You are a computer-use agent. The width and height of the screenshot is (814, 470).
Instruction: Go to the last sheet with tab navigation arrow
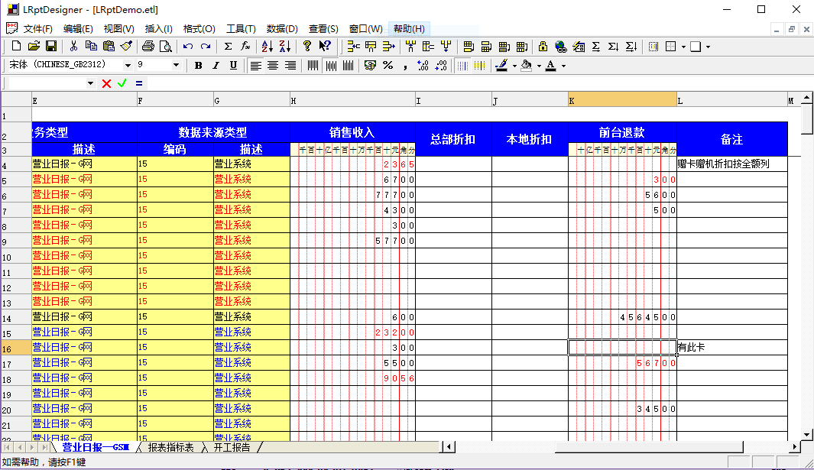45,447
